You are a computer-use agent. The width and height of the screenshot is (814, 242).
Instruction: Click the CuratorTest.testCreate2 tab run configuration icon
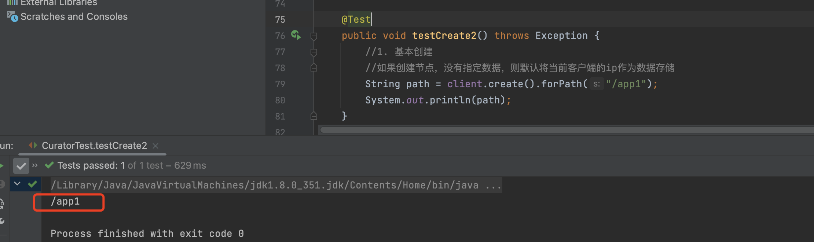pos(33,146)
